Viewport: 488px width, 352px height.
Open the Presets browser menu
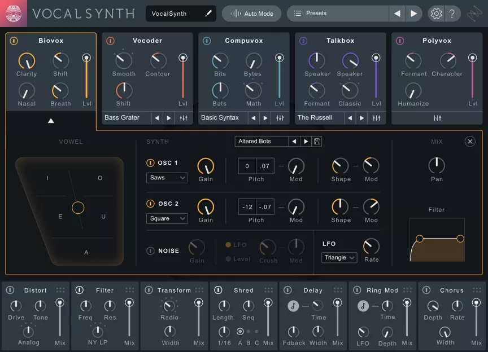pos(338,14)
